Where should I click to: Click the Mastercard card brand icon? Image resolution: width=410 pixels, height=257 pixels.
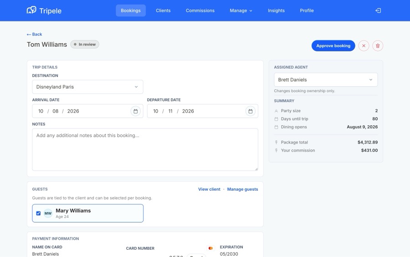click(x=210, y=248)
